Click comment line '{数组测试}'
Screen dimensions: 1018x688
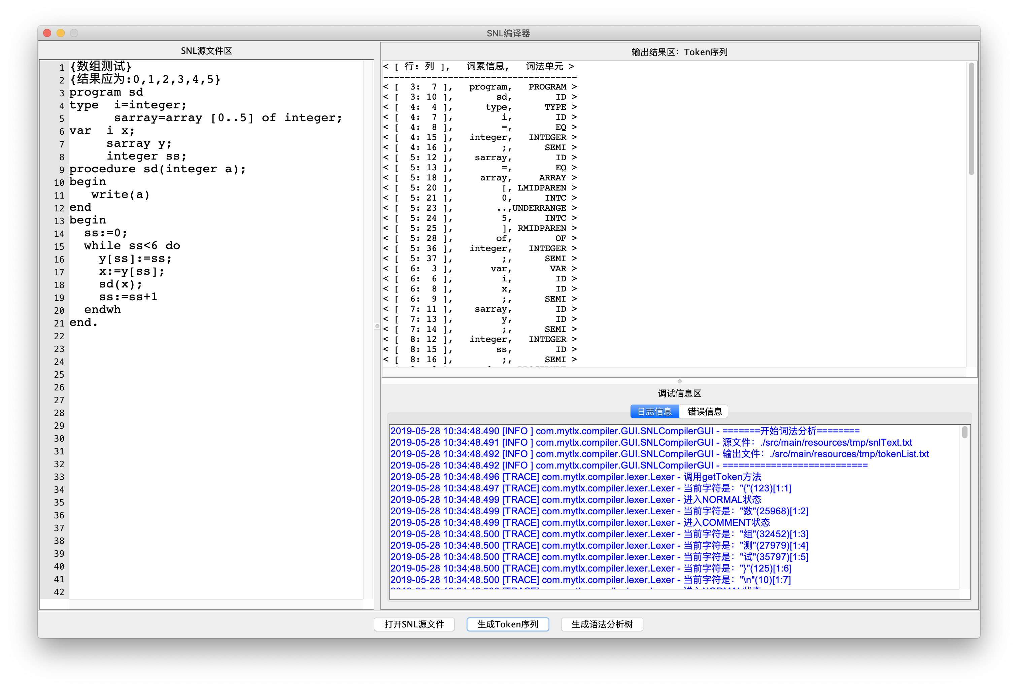pyautogui.click(x=100, y=66)
